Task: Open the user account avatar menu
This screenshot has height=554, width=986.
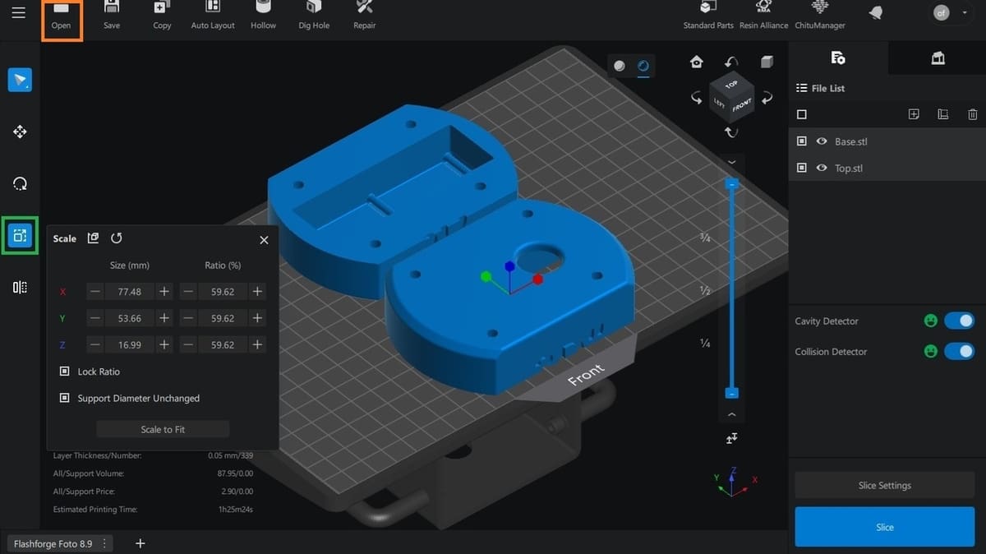Action: 942,13
